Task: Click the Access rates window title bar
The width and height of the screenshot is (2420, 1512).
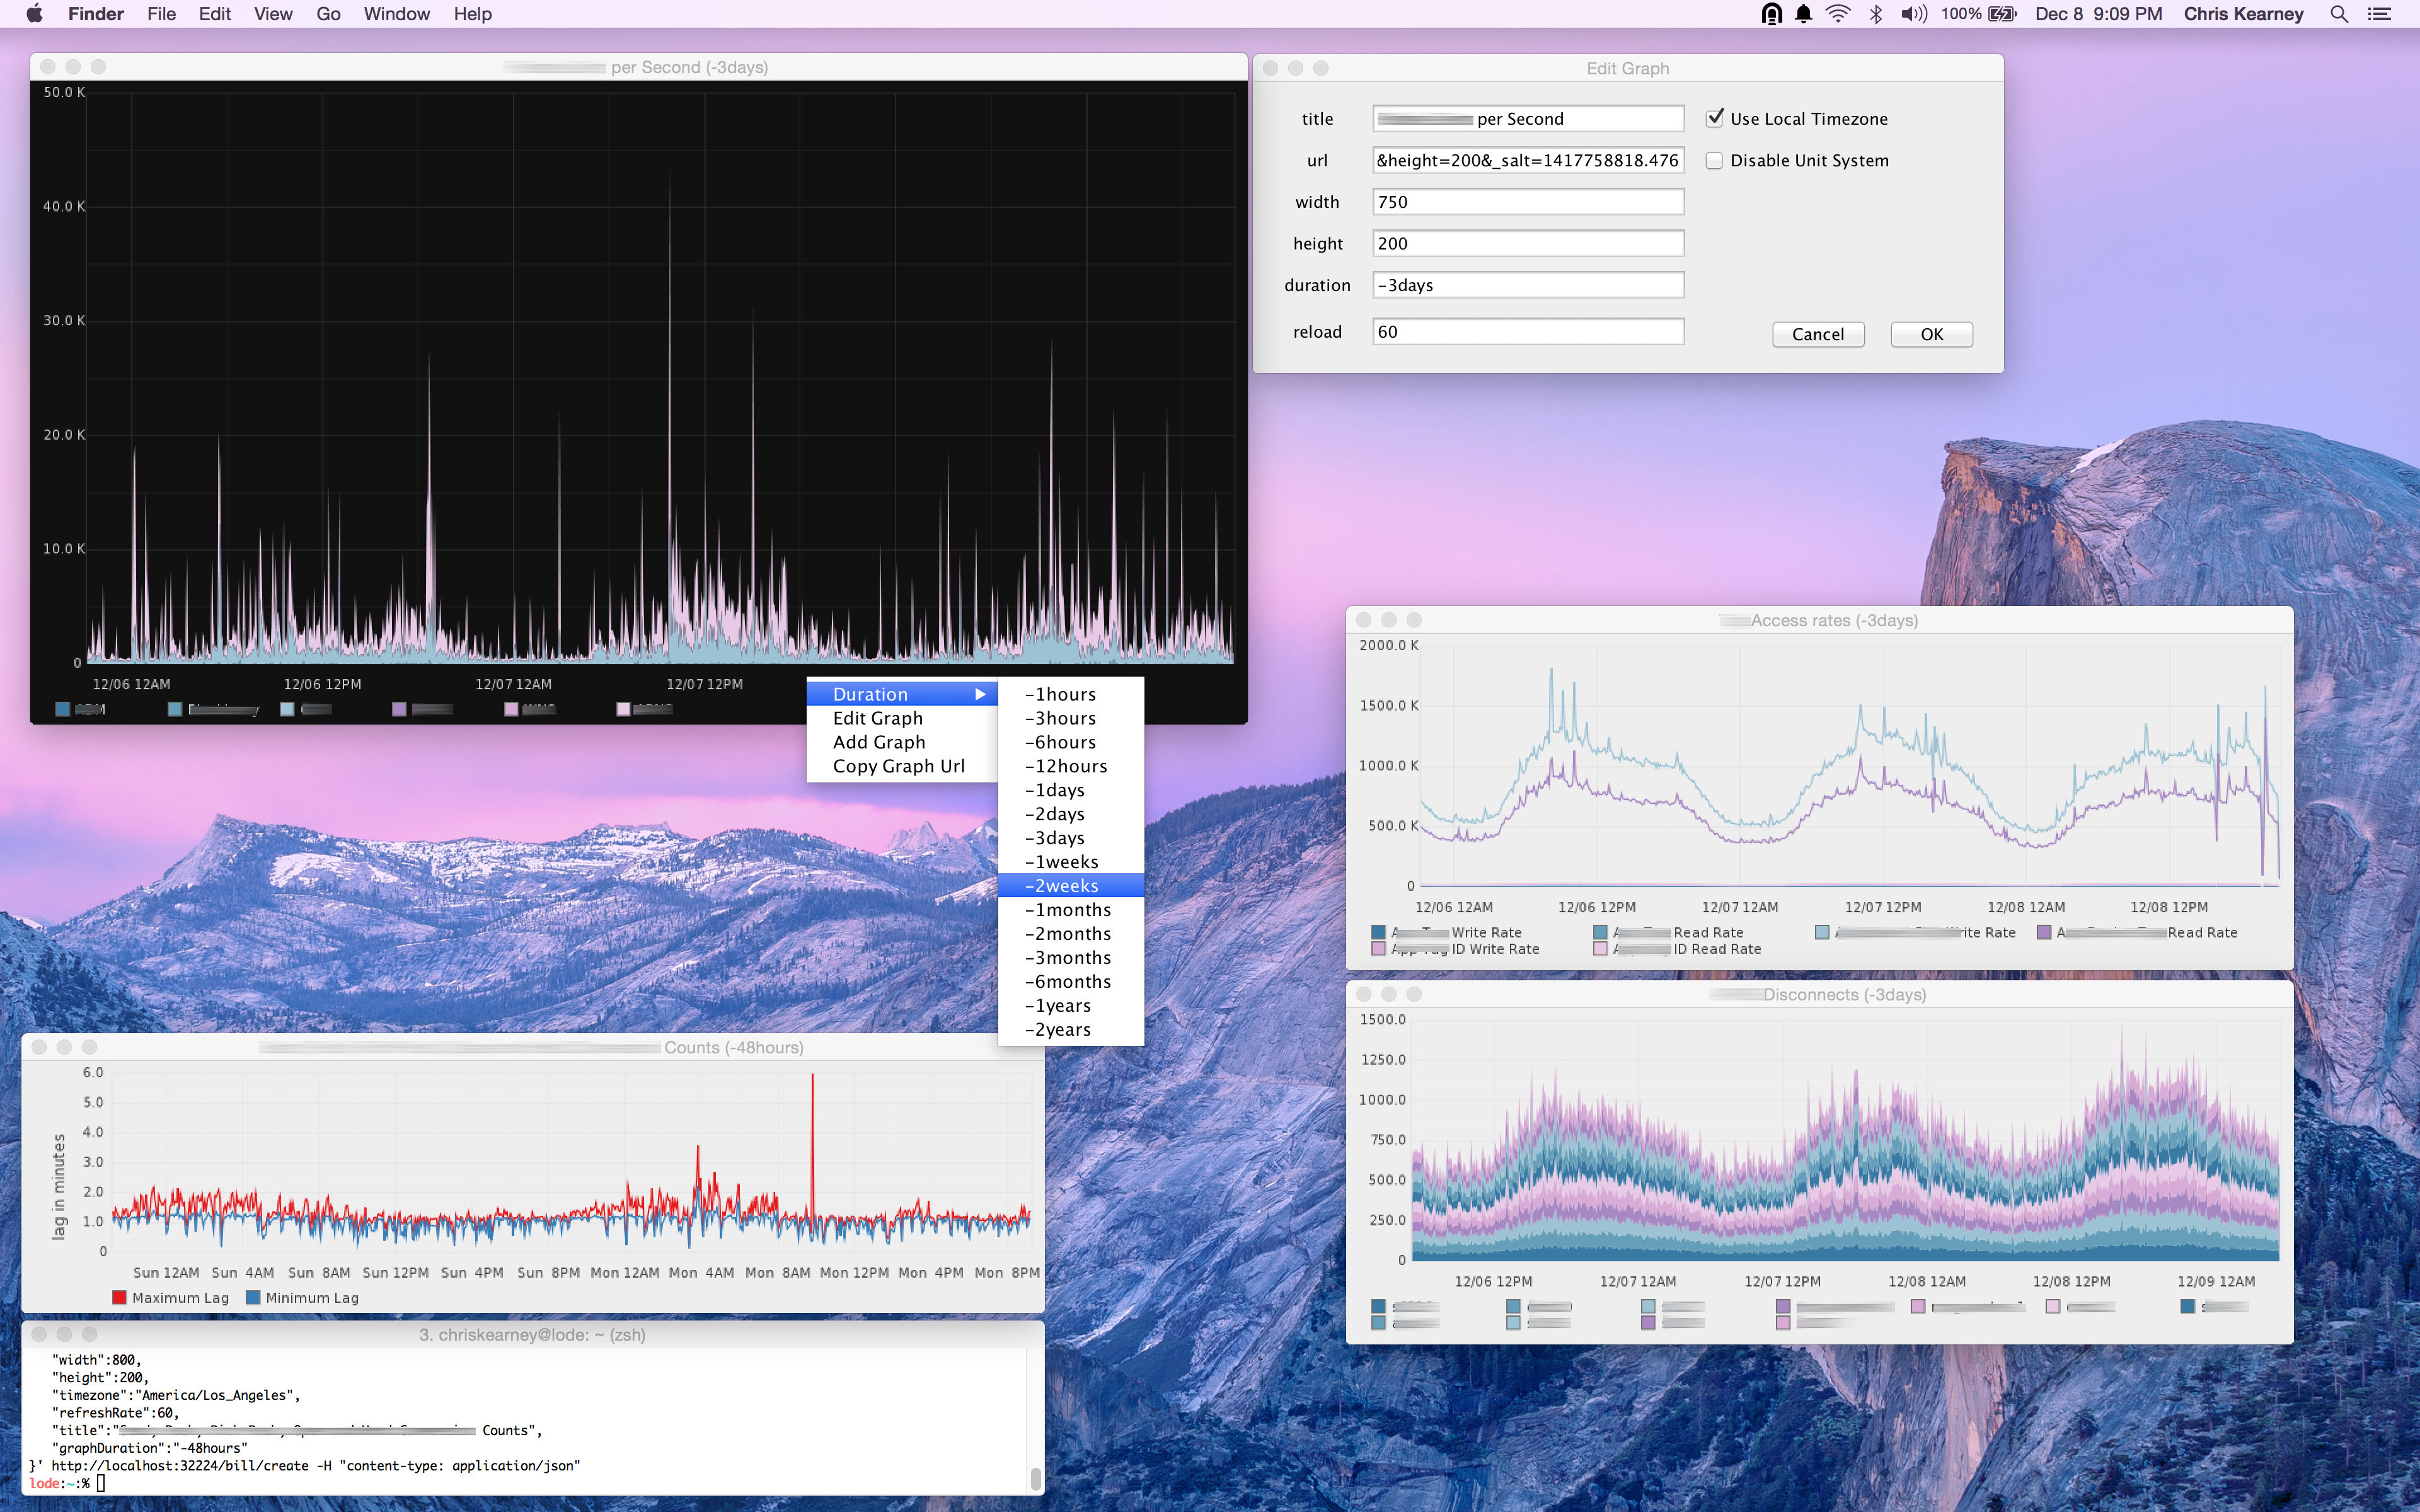Action: click(1819, 620)
